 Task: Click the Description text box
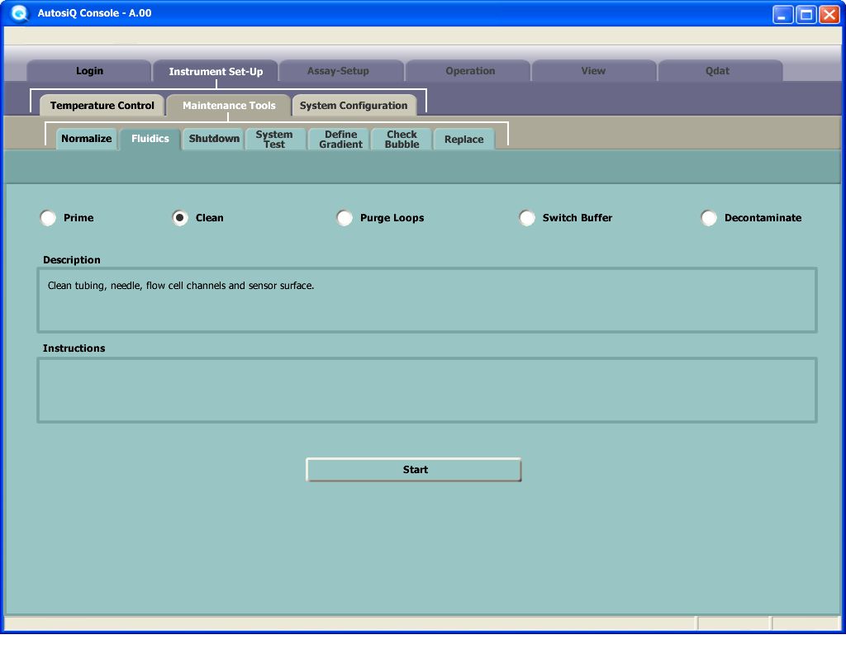click(x=427, y=300)
